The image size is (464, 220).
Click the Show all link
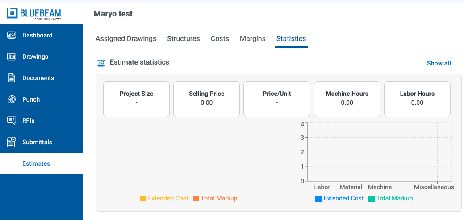coord(439,63)
